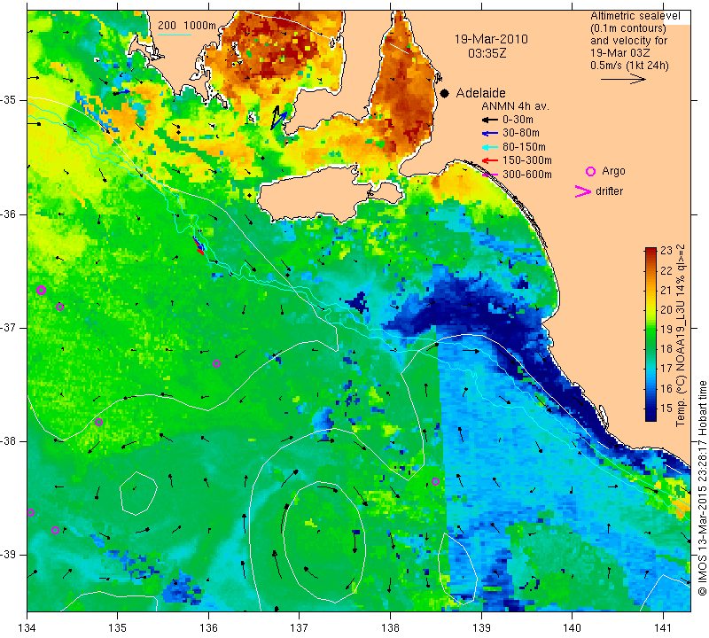
Task: Click the Adelaide city label
Action: 480,93
